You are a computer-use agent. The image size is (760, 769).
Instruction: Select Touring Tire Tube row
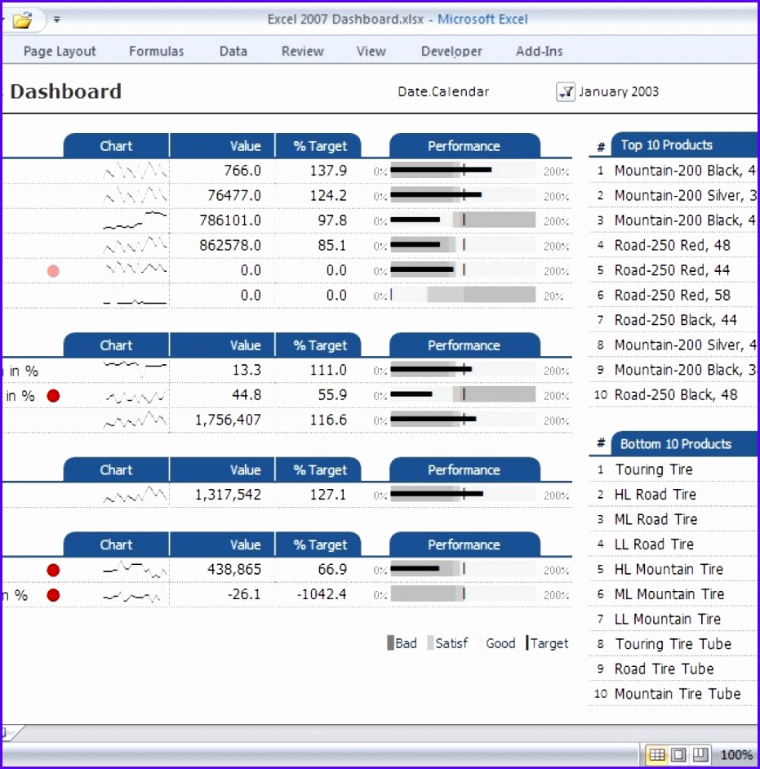[x=673, y=644]
